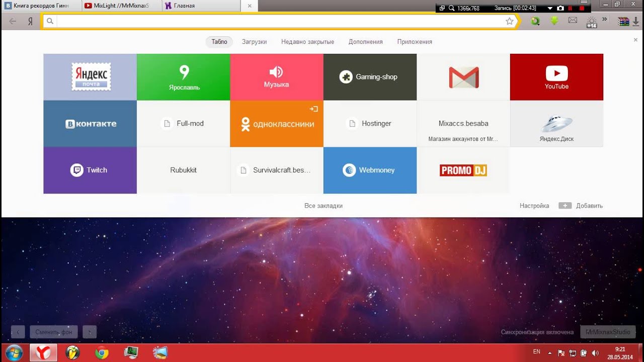
Task: Click the weather +14 extension icon
Action: pyautogui.click(x=592, y=22)
